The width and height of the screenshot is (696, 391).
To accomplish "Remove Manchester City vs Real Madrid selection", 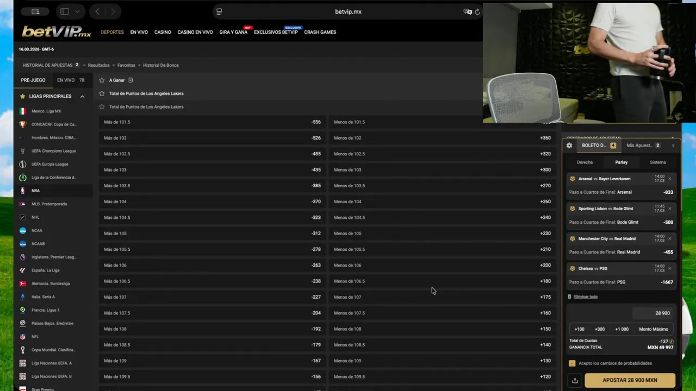I will pyautogui.click(x=669, y=238).
